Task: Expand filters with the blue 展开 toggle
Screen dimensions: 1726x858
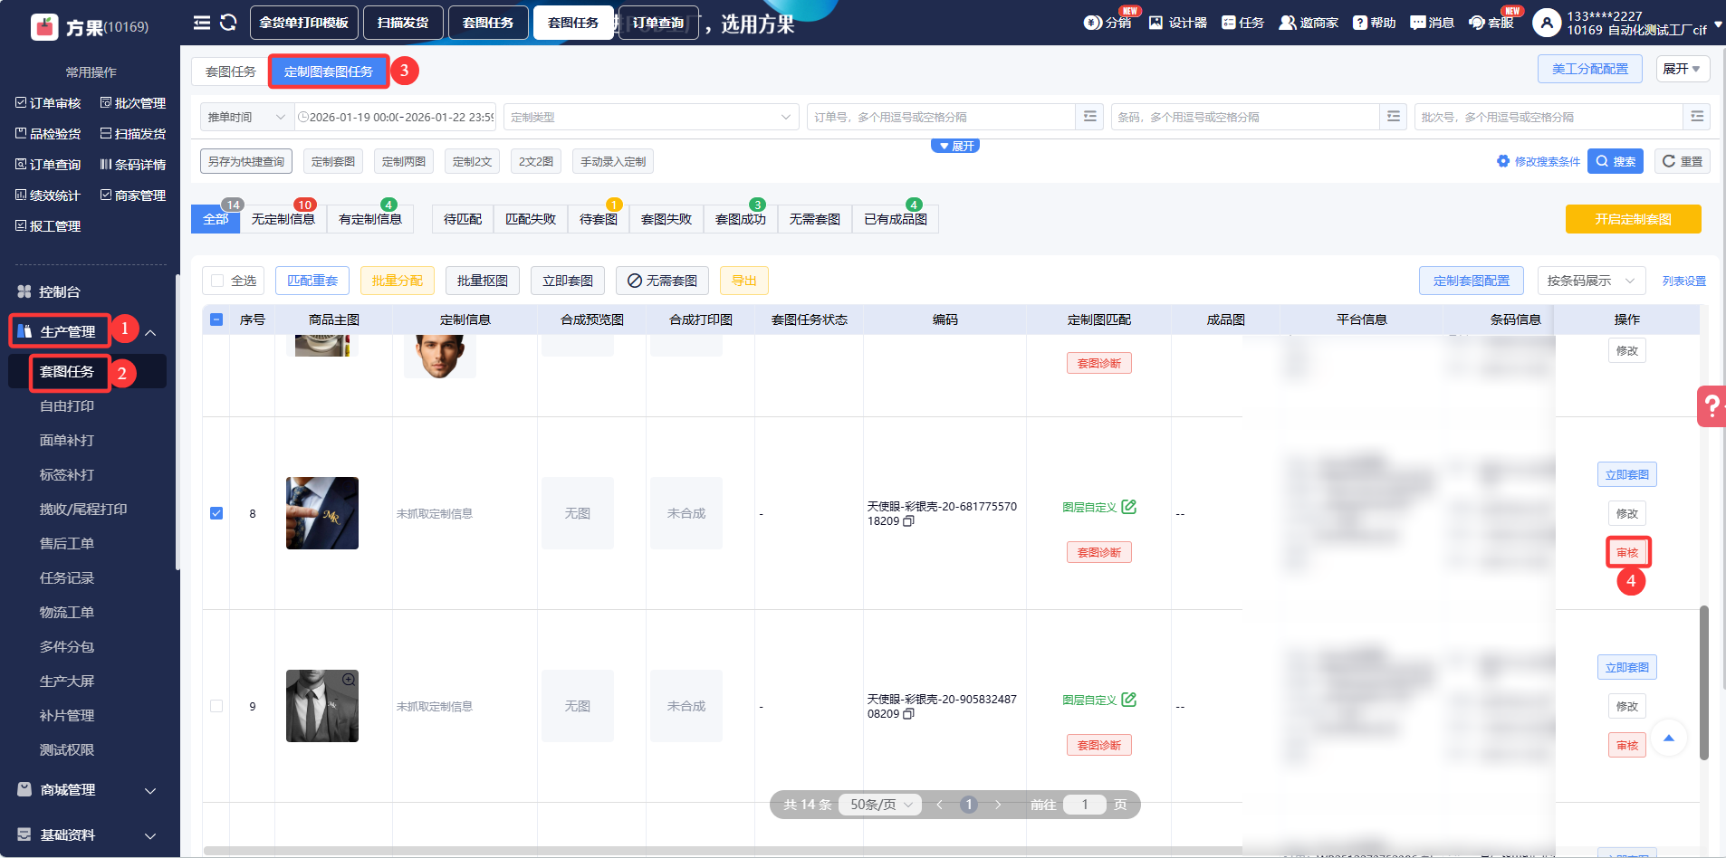Action: click(955, 146)
